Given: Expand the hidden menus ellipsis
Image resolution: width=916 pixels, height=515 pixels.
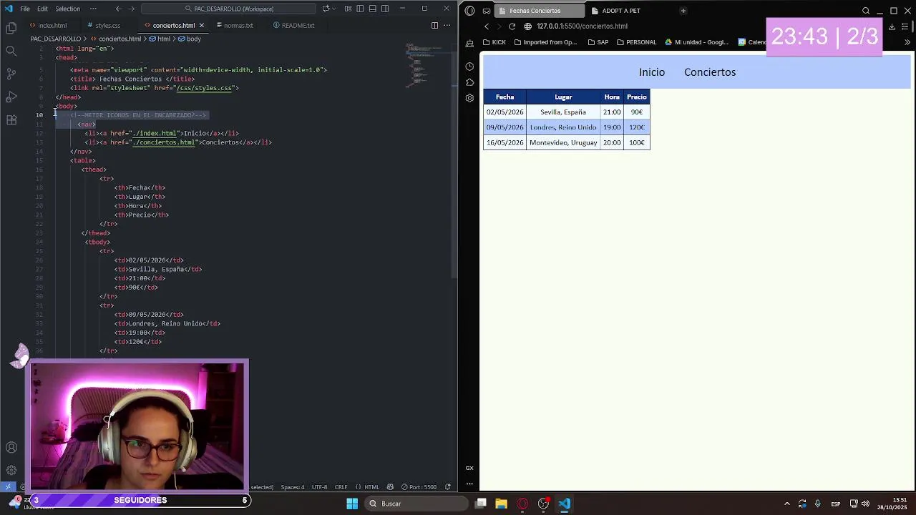Looking at the screenshot, I should 93,9.
